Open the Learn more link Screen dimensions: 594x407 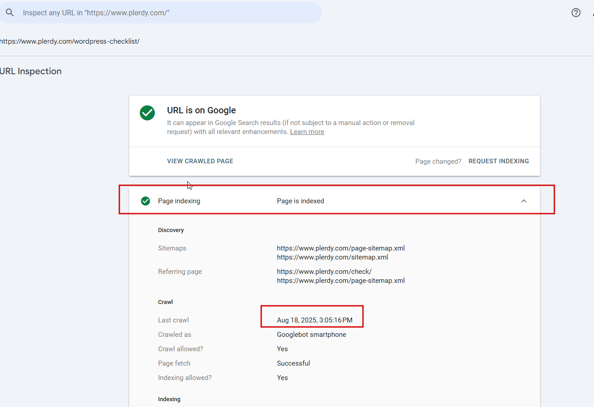pyautogui.click(x=307, y=132)
